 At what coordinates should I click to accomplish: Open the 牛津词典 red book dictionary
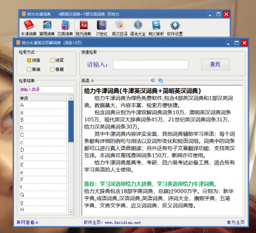point(29,28)
